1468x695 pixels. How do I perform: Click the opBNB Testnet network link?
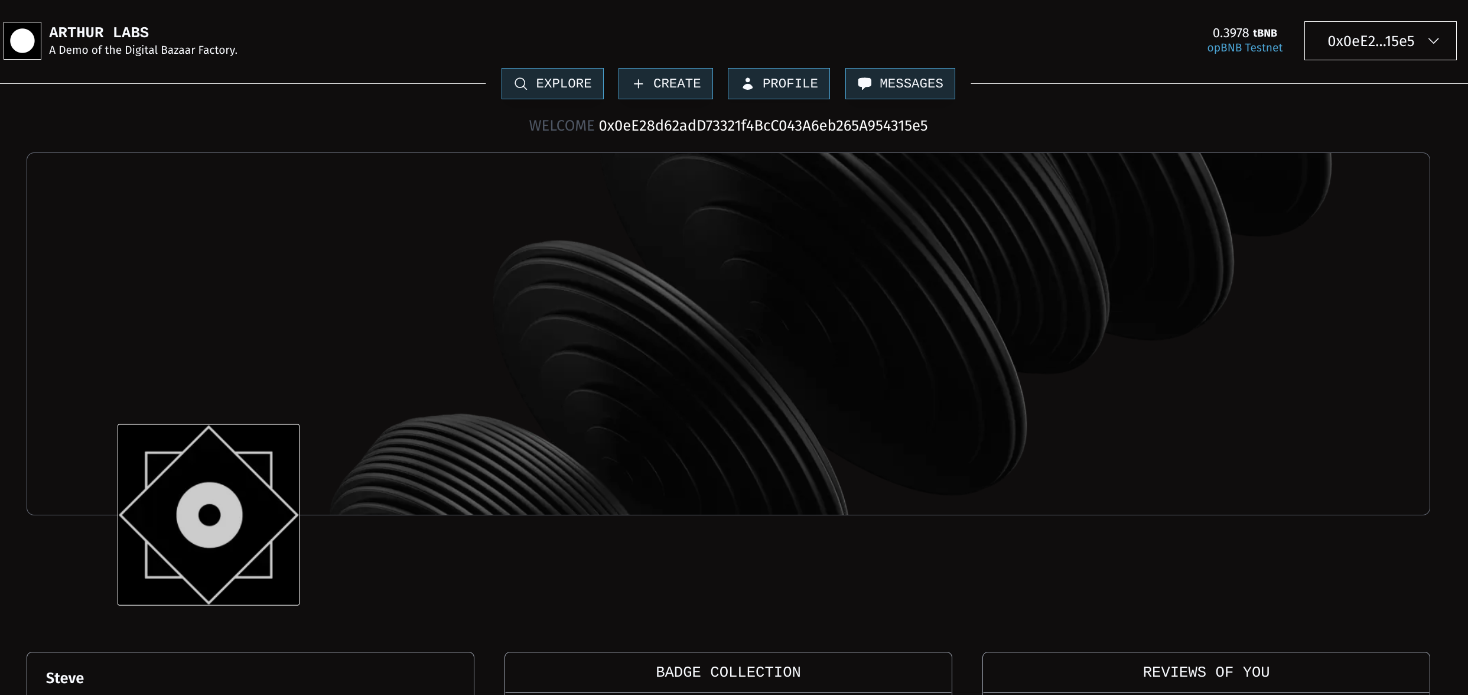pos(1245,48)
